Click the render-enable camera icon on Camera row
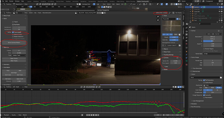 coord(222,7)
